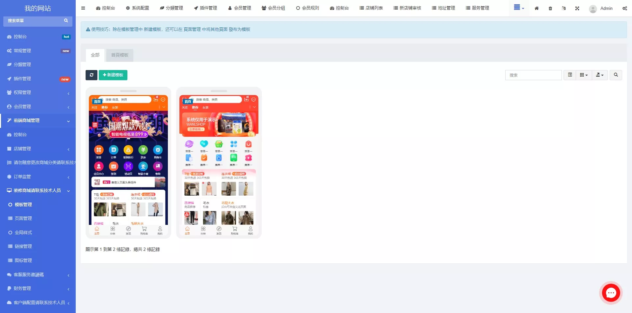
Task: Expand the 权限管理 sidebar menu
Action: (x=38, y=93)
